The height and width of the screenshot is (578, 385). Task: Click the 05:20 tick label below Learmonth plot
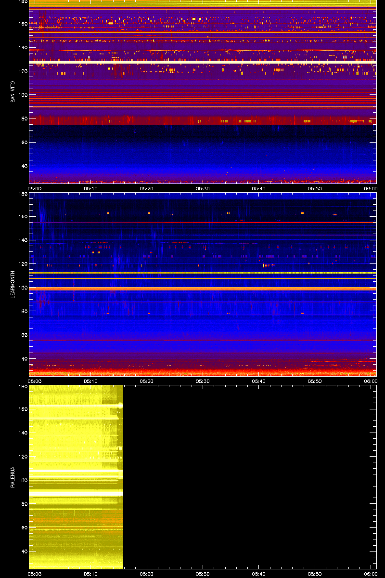tap(147, 381)
